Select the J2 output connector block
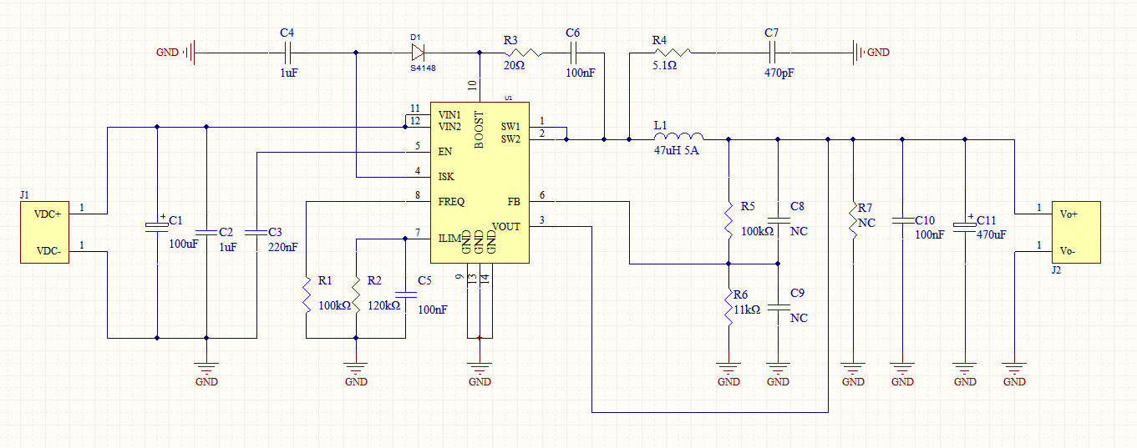This screenshot has width=1137, height=448. [x=1075, y=232]
